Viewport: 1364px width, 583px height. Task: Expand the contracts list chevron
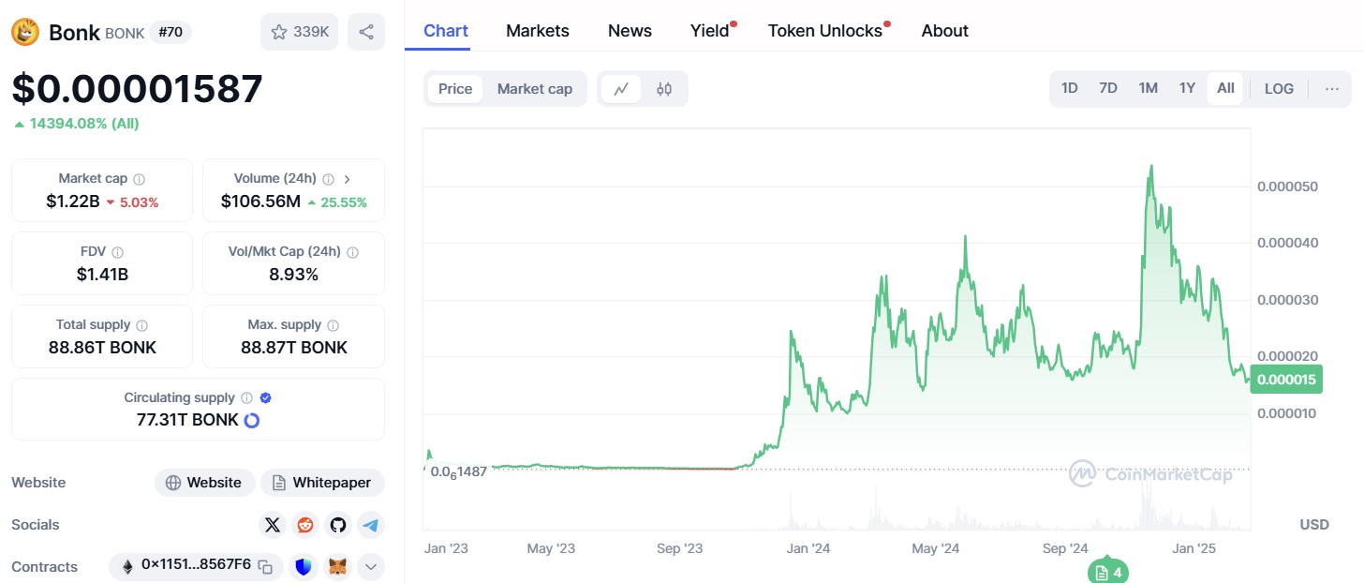pyautogui.click(x=371, y=566)
